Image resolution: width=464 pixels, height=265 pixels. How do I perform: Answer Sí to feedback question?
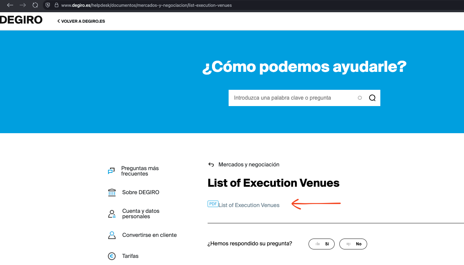321,244
